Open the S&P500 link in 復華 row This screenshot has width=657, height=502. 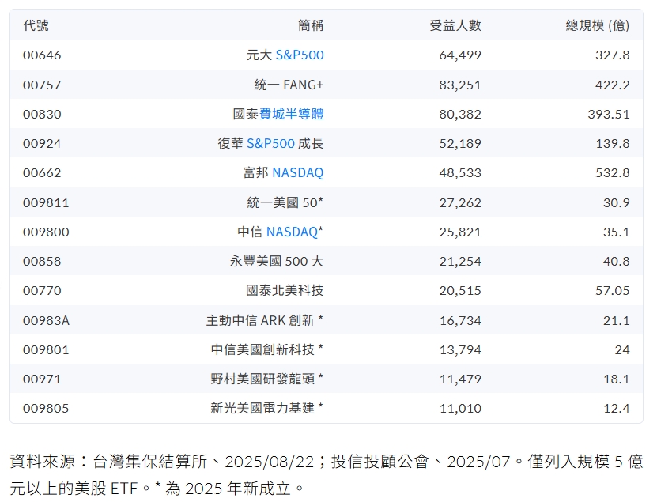coord(270,143)
